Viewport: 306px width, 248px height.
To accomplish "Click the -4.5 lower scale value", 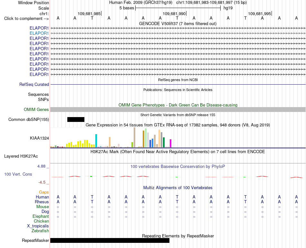I will [42, 182].
